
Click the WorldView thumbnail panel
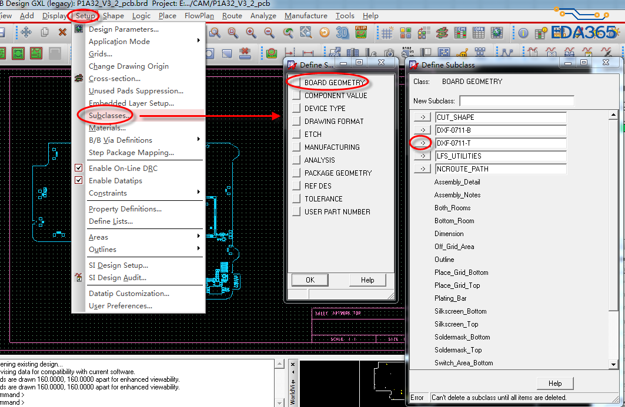click(x=352, y=384)
